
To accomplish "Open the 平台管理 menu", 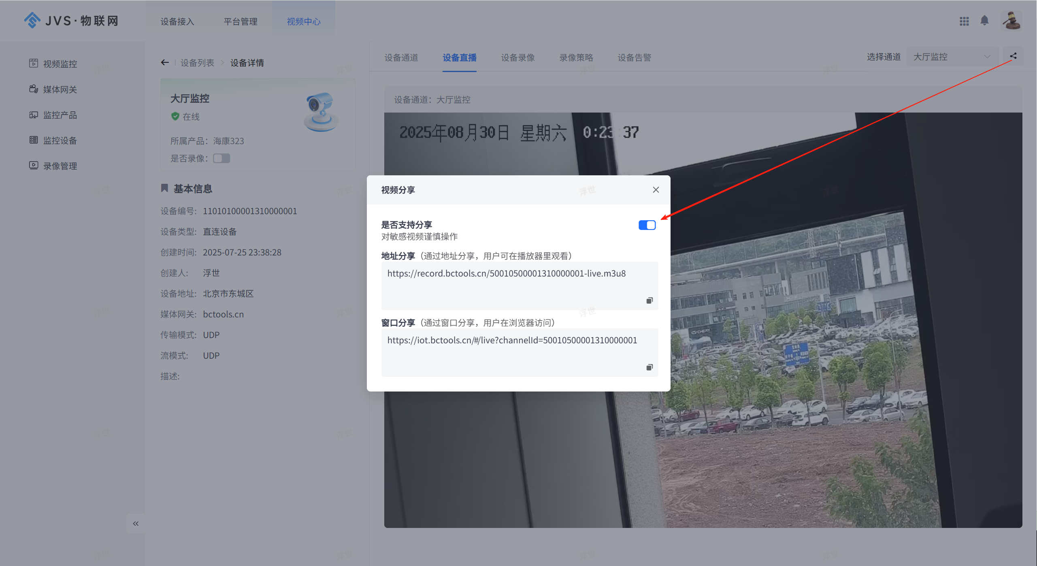I will click(x=241, y=21).
